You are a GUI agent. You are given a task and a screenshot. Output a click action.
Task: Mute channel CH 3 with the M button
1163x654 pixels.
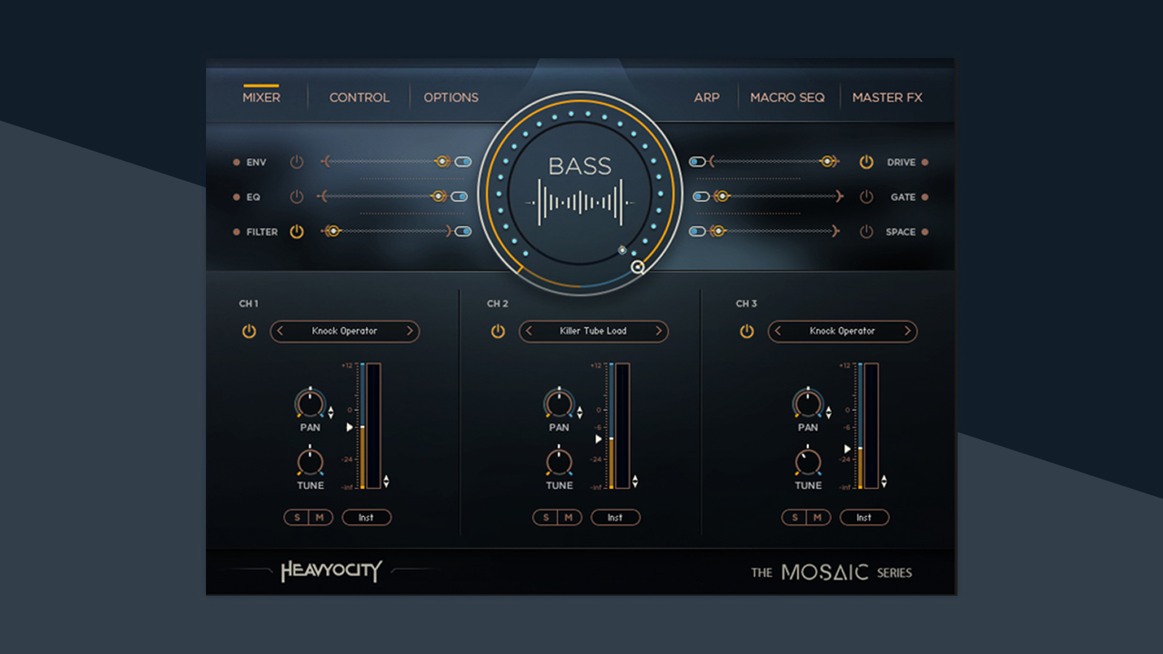tap(817, 517)
